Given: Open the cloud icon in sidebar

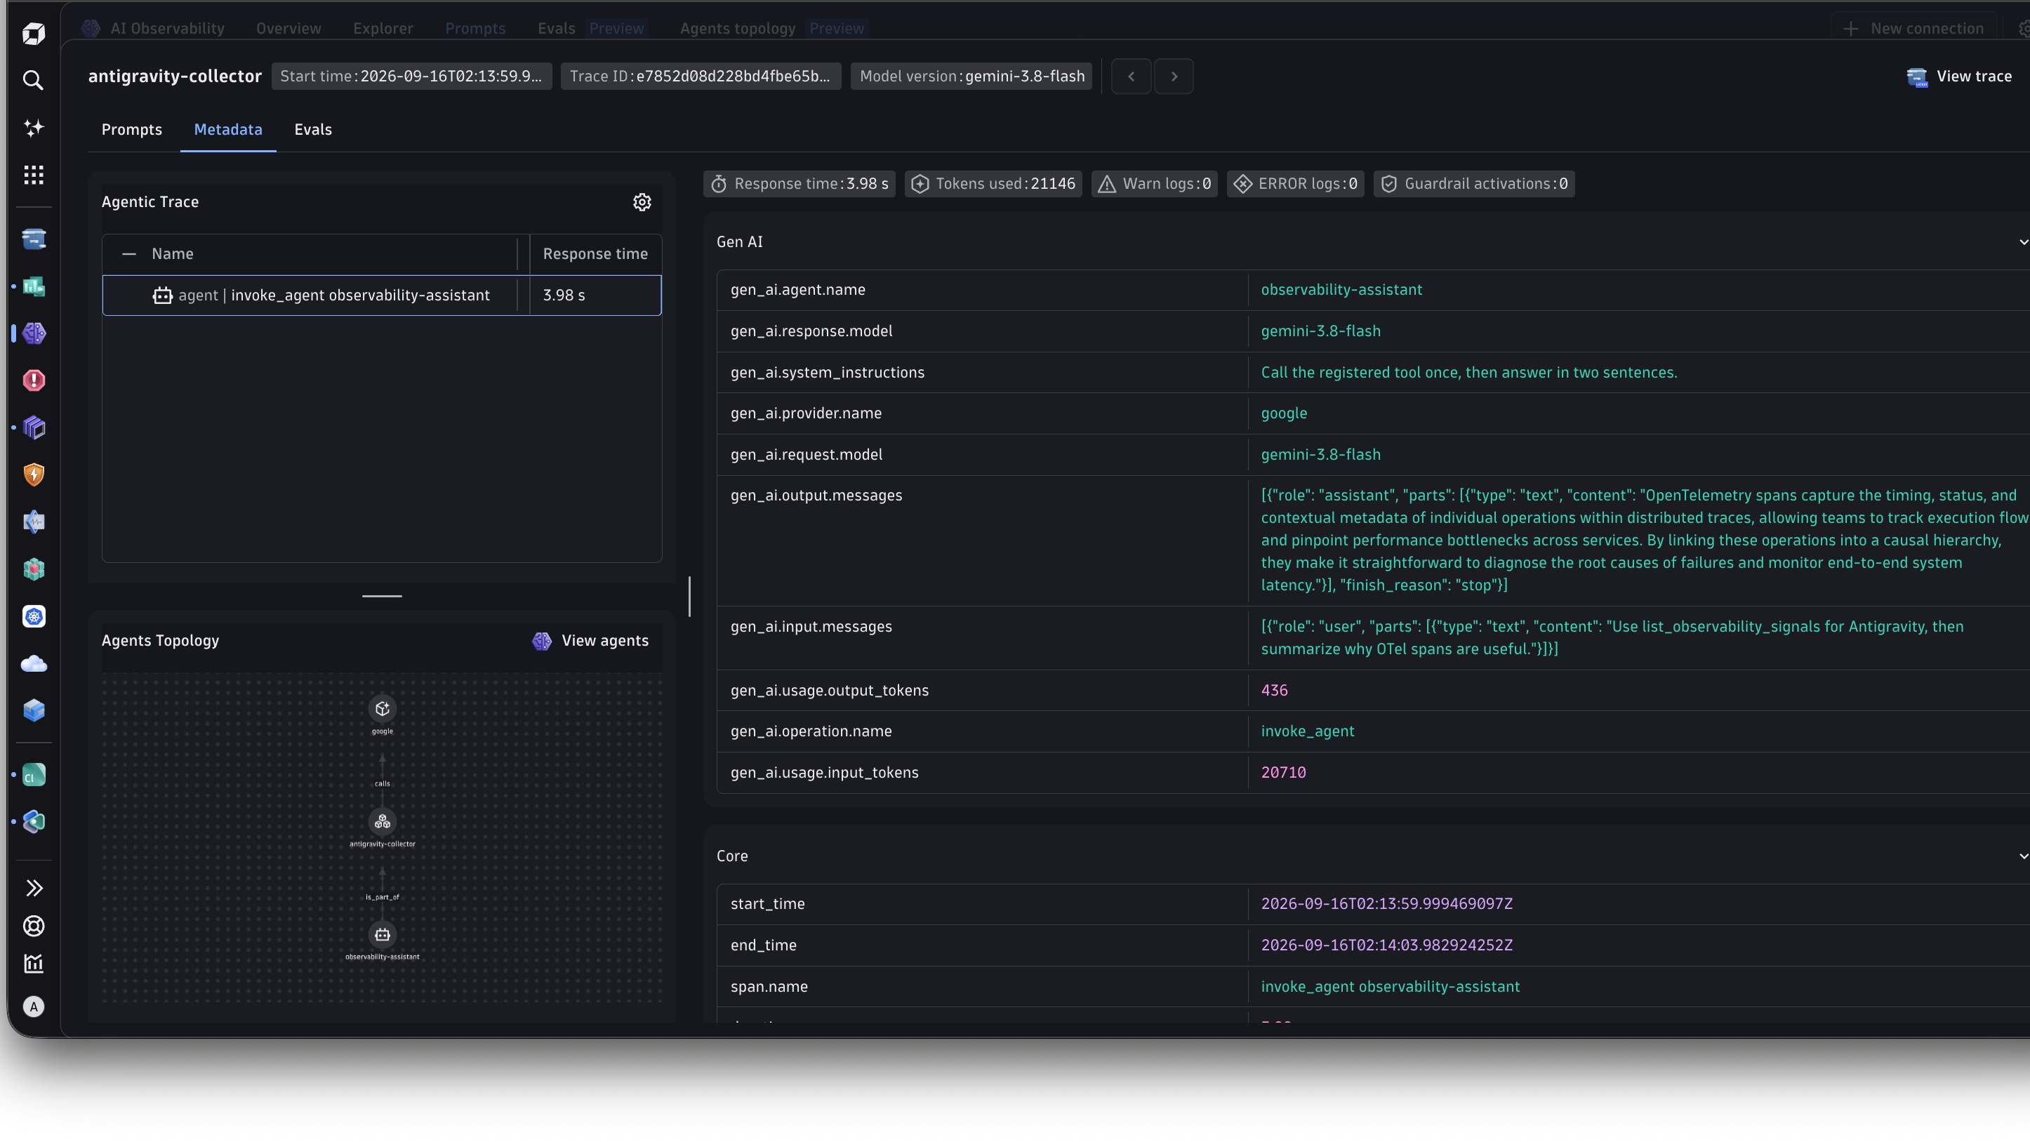Looking at the screenshot, I should 33,663.
